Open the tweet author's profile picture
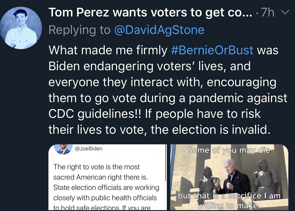 point(21,28)
